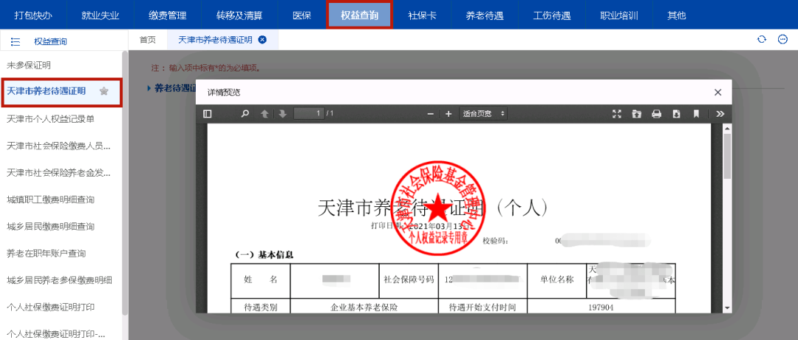Viewport: 798px width, 340px height.
Task: Open the PDF find search tool
Action: click(x=245, y=114)
